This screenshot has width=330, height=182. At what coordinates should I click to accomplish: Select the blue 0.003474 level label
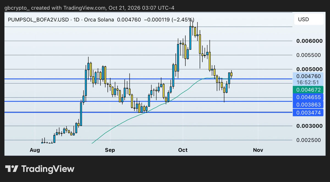click(x=308, y=112)
